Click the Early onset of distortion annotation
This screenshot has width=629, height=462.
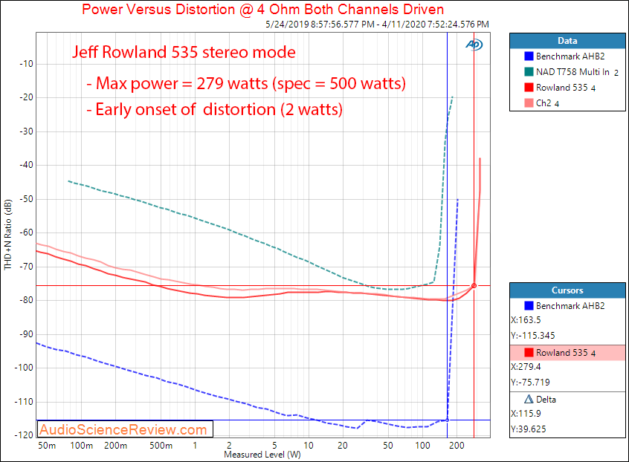point(215,109)
